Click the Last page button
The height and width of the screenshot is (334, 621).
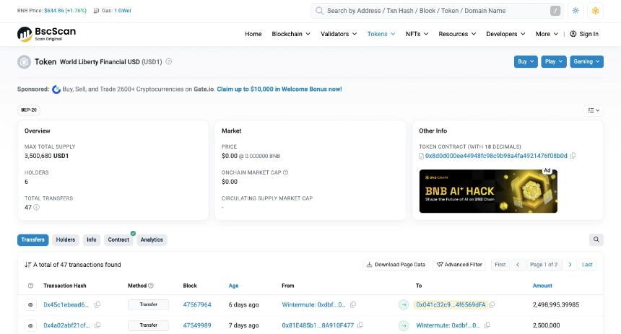pyautogui.click(x=587, y=265)
